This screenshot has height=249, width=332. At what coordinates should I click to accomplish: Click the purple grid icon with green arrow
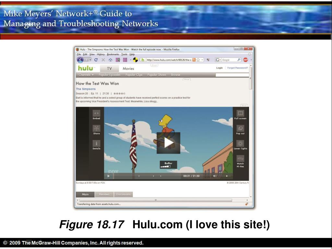tap(118, 60)
